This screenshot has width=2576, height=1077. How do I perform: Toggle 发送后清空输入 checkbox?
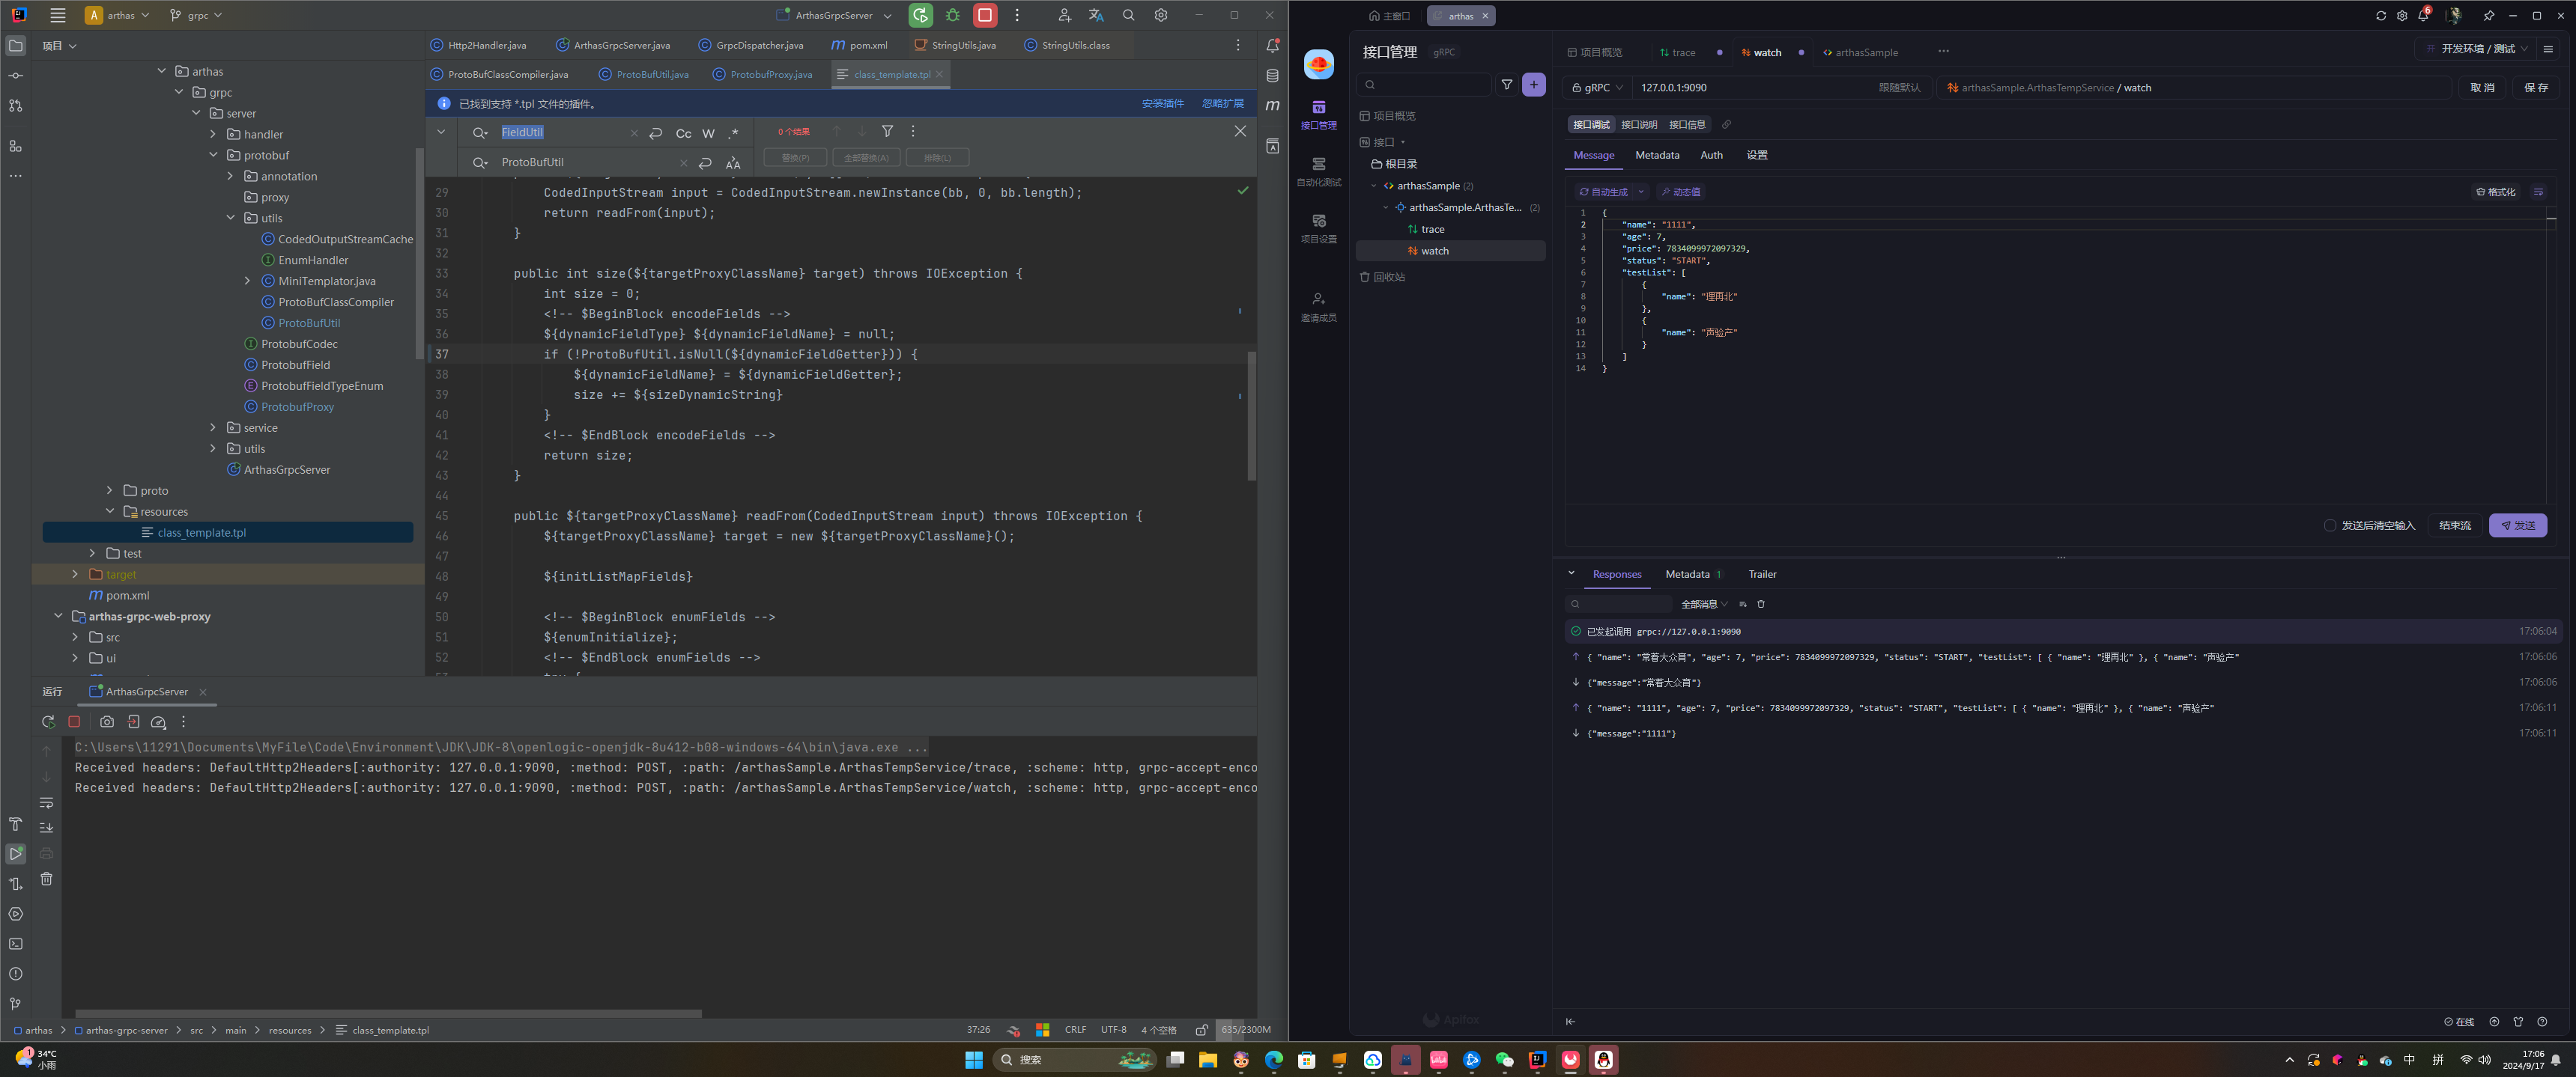tap(2330, 525)
